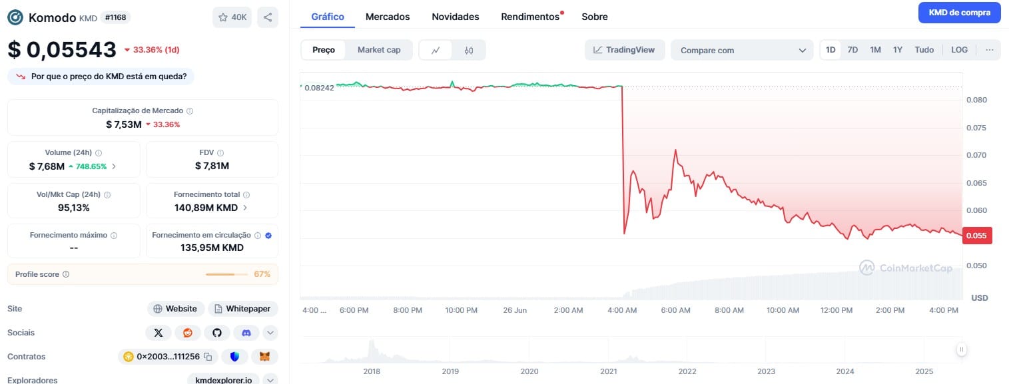Screen dimensions: 1009x384
Task: Toggle chart to Market cap
Action: click(379, 50)
